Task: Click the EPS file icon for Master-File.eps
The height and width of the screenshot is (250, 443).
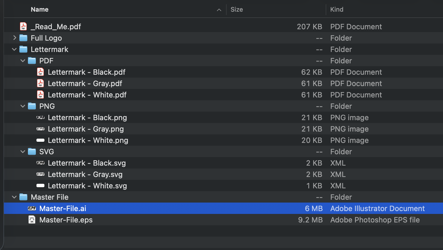Action: 32,220
